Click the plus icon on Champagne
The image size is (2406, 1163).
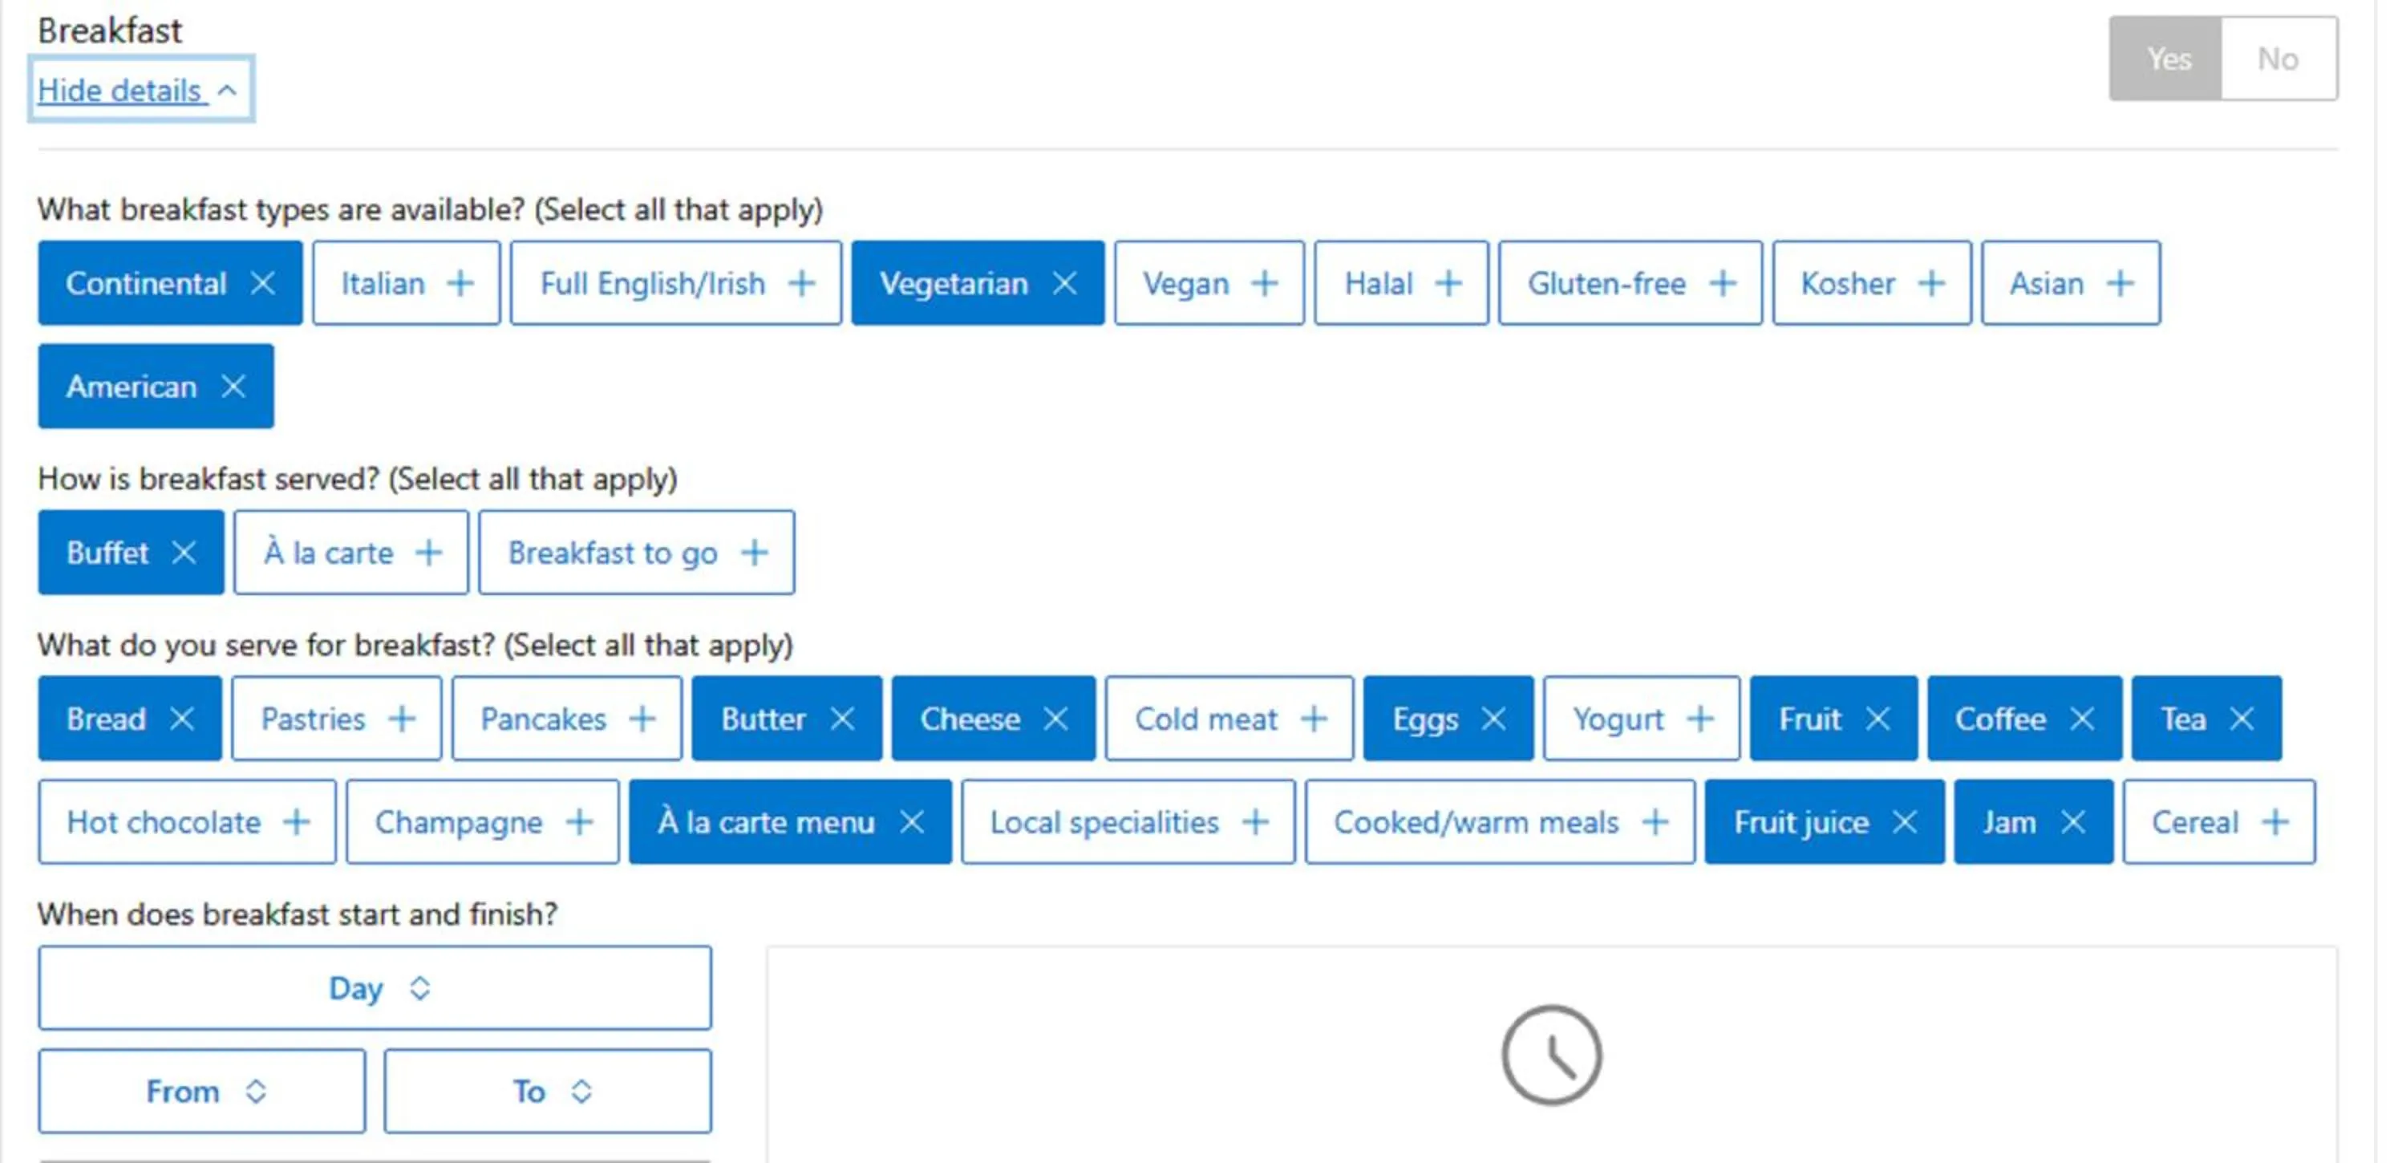579,822
